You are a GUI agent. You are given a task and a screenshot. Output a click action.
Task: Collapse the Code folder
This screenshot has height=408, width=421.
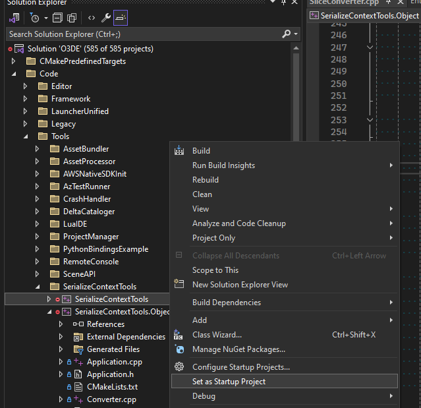(x=14, y=74)
